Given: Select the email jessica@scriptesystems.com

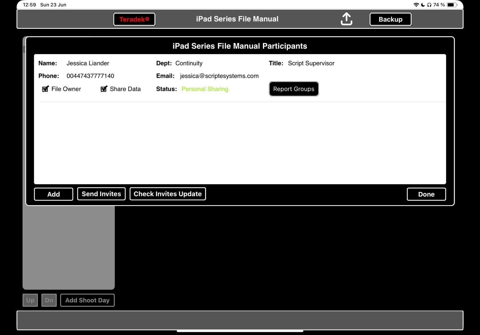Looking at the screenshot, I should click(219, 76).
